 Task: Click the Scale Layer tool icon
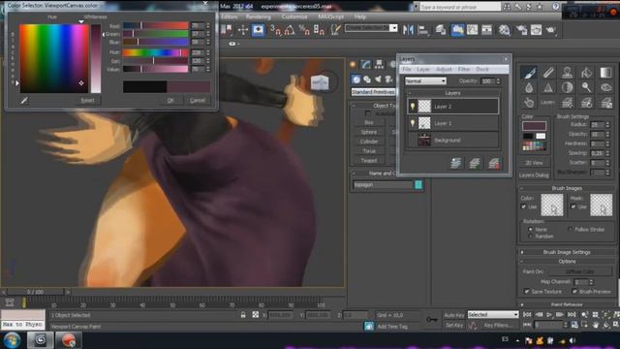pos(605,103)
